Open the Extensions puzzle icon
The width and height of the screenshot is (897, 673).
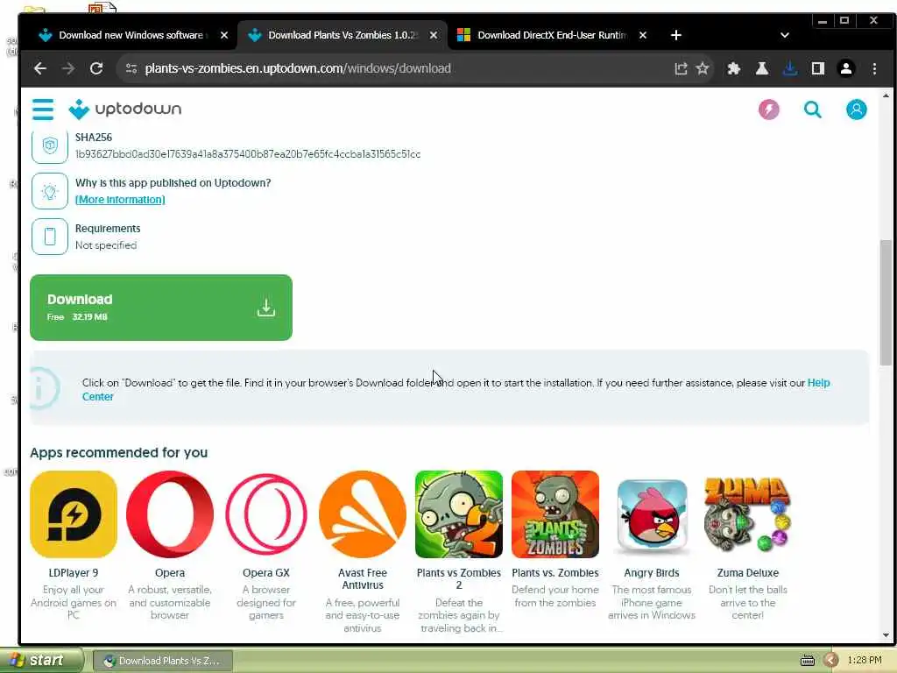click(x=733, y=68)
